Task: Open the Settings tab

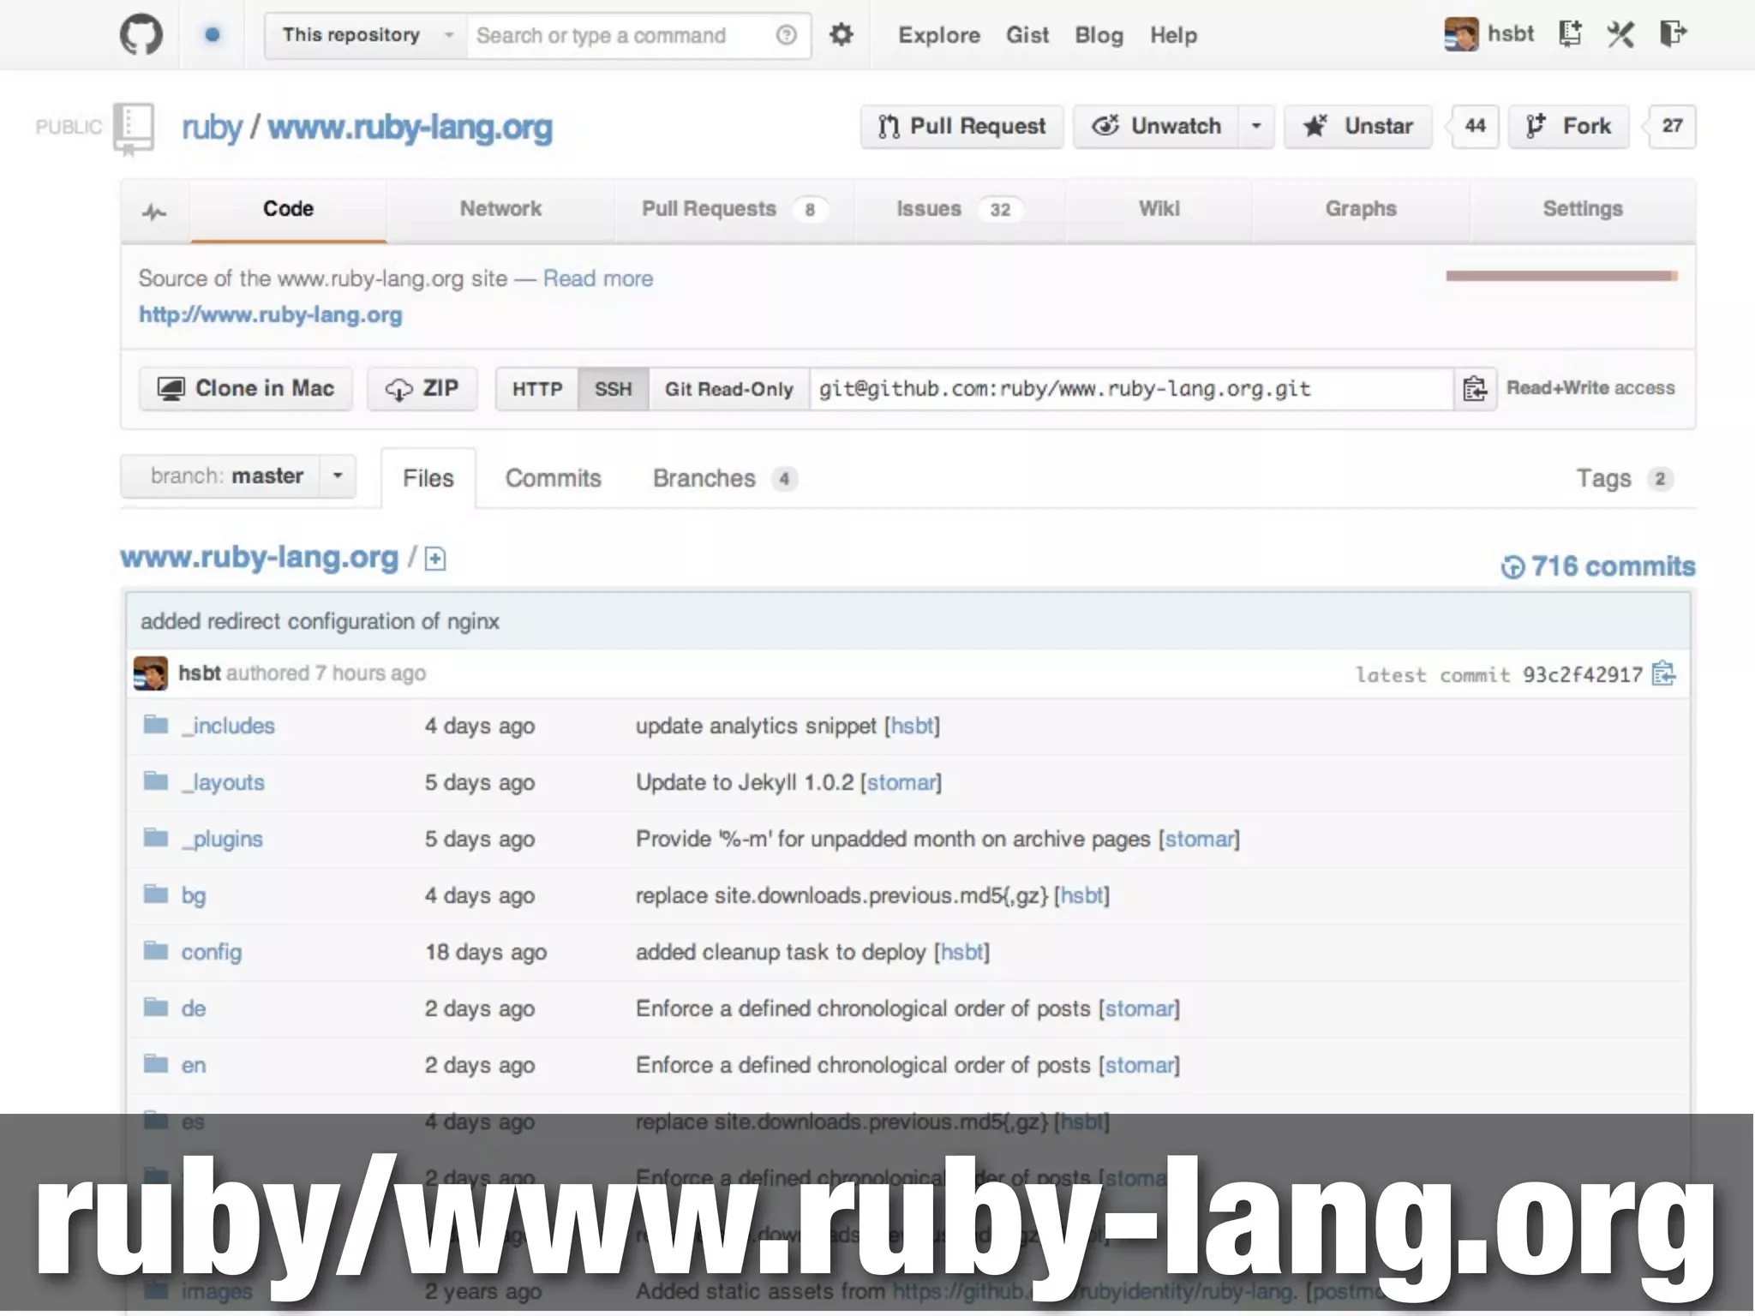Action: 1583,209
